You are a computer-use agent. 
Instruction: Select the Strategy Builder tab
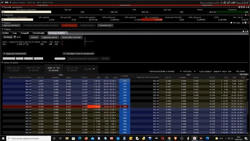click(57, 33)
